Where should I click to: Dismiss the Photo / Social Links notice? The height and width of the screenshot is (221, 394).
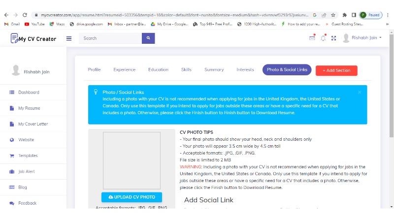pyautogui.click(x=360, y=92)
